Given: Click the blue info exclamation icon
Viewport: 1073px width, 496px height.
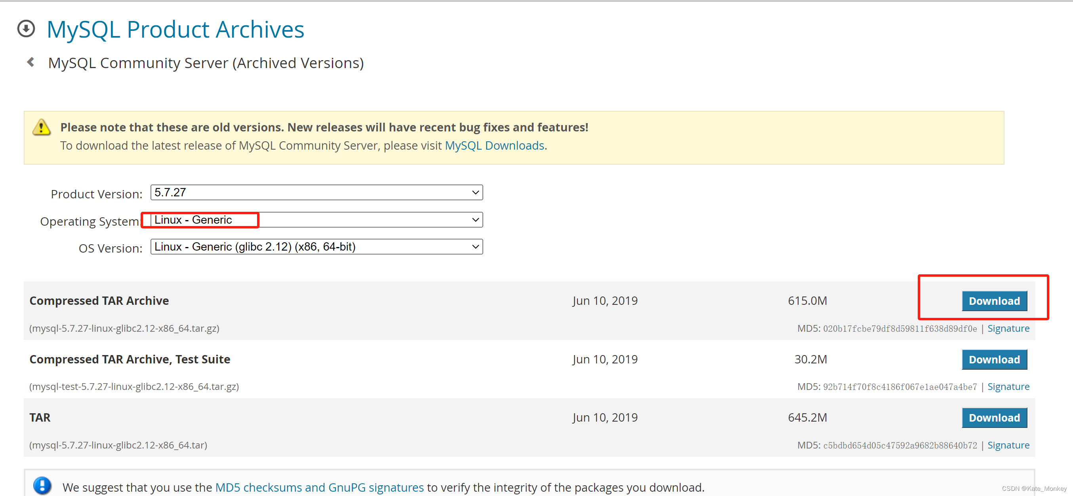Looking at the screenshot, I should 42,485.
